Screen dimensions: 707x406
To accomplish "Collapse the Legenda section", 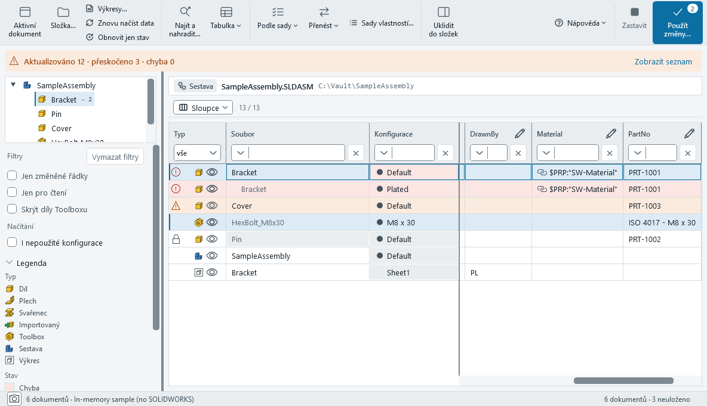I will tap(26, 263).
